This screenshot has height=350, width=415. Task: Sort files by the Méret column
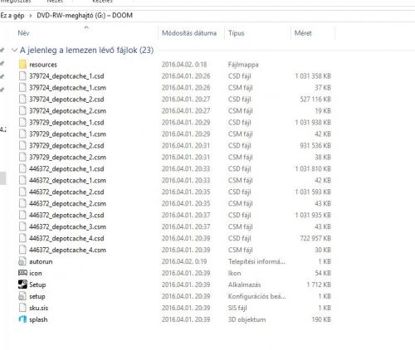click(303, 33)
